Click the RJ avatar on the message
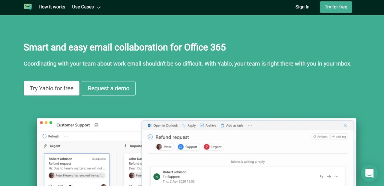This screenshot has height=186, width=384. click(157, 177)
